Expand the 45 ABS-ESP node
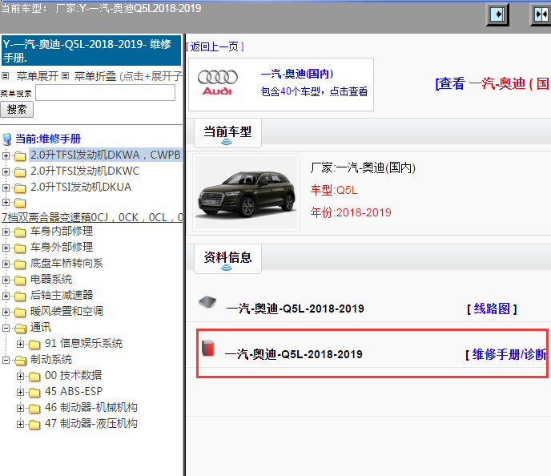Screen dimensions: 551x476 coord(20,392)
